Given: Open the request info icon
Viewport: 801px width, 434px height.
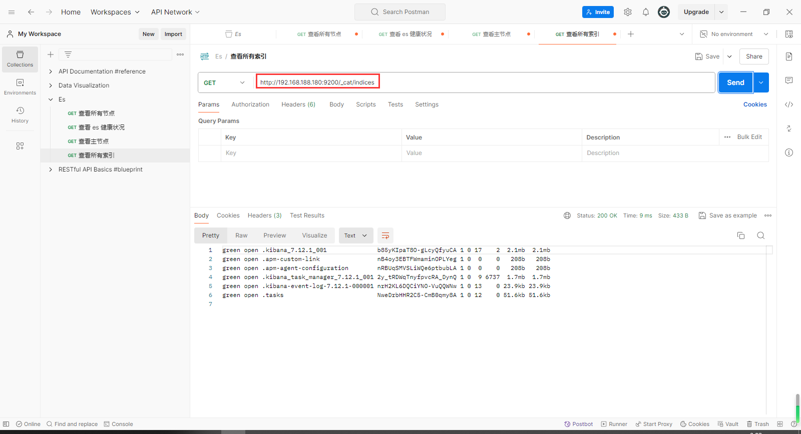Looking at the screenshot, I should (x=789, y=152).
